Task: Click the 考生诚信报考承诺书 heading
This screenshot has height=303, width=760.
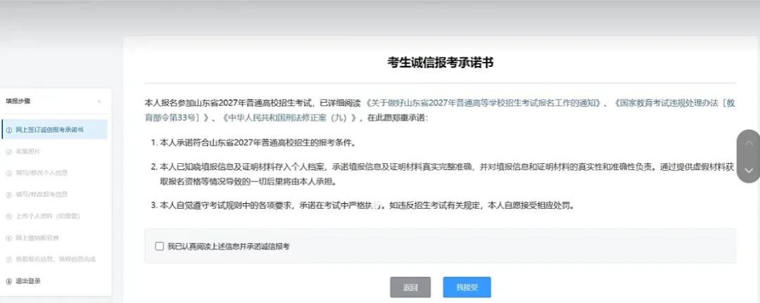Action: click(x=440, y=63)
